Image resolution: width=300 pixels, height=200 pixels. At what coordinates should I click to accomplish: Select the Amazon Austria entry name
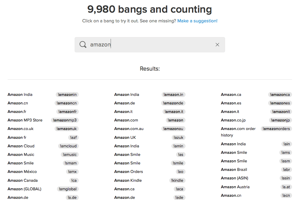tap(235, 187)
